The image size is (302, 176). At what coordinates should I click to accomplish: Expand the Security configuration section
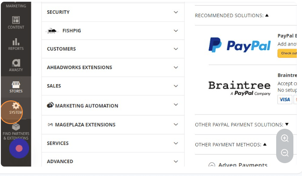113,12
